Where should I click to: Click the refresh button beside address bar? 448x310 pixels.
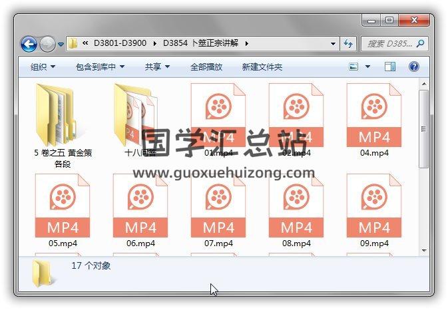[x=348, y=44]
